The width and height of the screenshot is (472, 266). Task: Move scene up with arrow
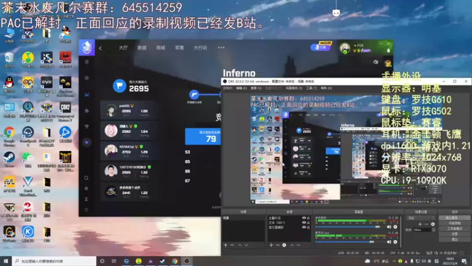(240, 245)
